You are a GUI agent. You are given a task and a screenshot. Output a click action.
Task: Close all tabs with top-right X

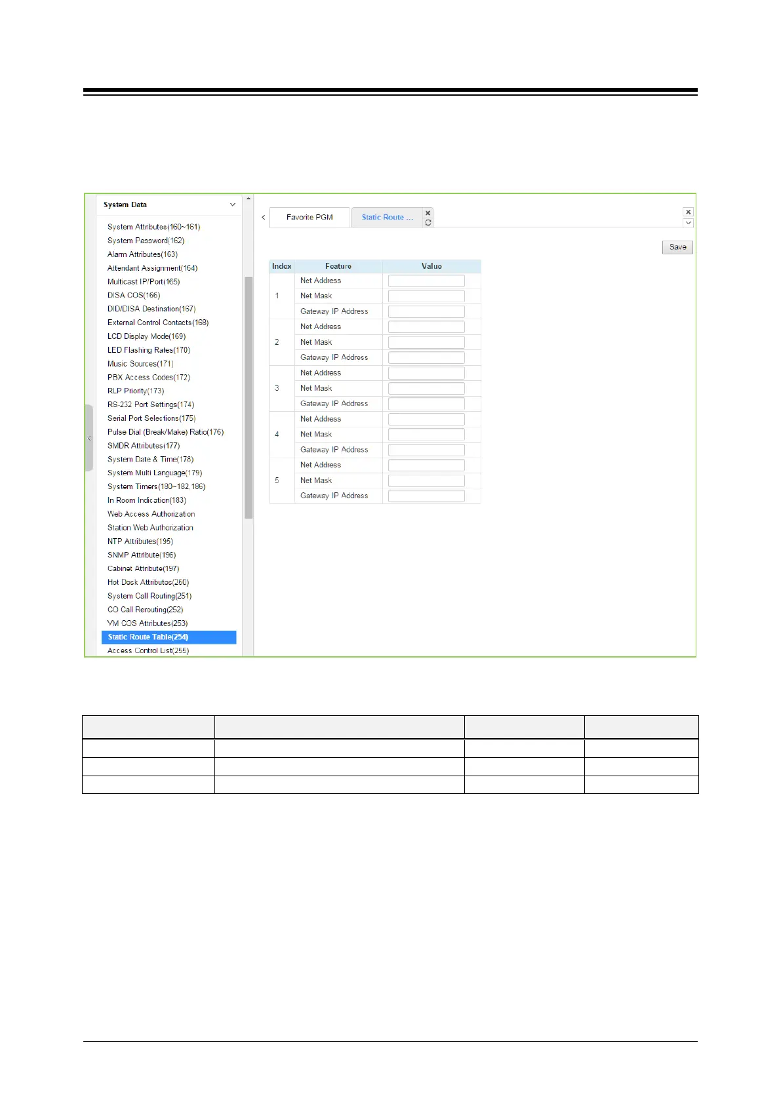click(x=688, y=212)
